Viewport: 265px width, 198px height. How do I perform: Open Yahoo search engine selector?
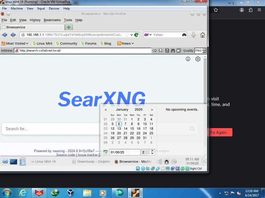tap(148, 35)
